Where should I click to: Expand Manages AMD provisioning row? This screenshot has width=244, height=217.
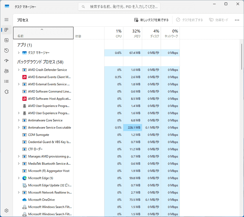coord(19,156)
